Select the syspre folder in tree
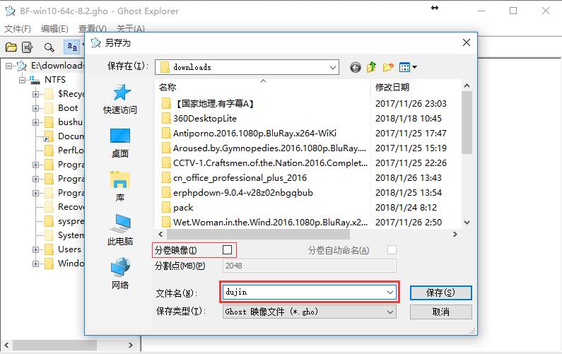This screenshot has height=354, width=562. click(66, 221)
